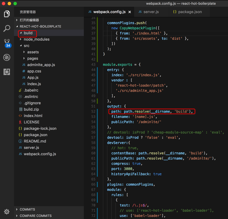Open the Explorer files icon in activity bar

click(x=7, y=14)
